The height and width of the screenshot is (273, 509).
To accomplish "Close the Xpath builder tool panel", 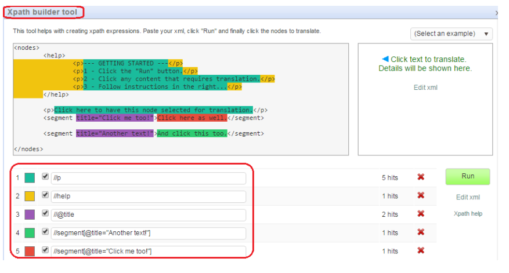I will (x=497, y=12).
